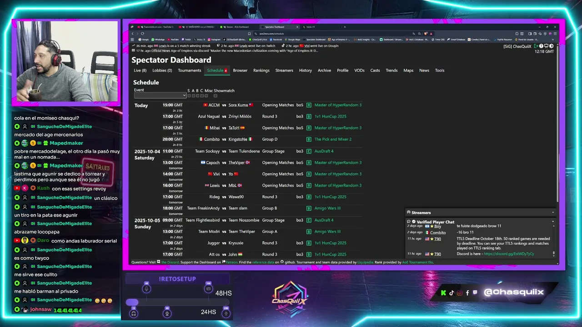This screenshot has width=582, height=327.
Task: Collapse the Streamers panel arrow
Action: tap(553, 213)
